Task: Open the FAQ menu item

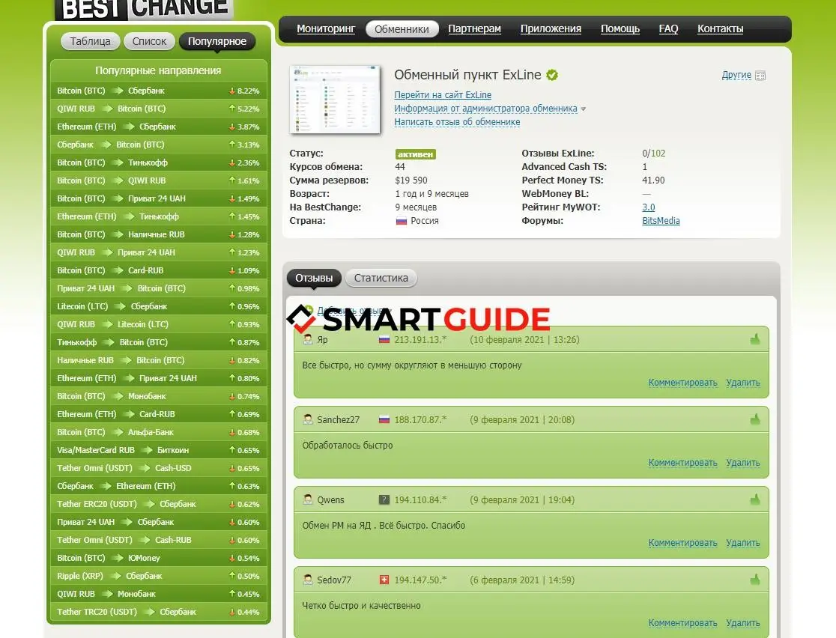Action: pos(668,28)
